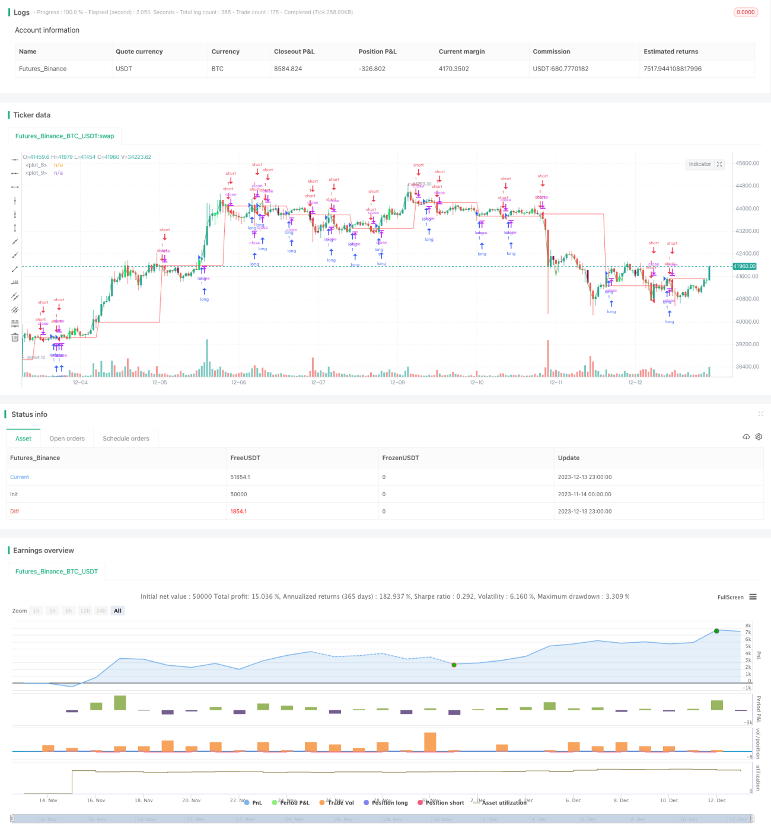Select the Fibonacci retracement lines tool
771x836 pixels.
pyautogui.click(x=15, y=323)
